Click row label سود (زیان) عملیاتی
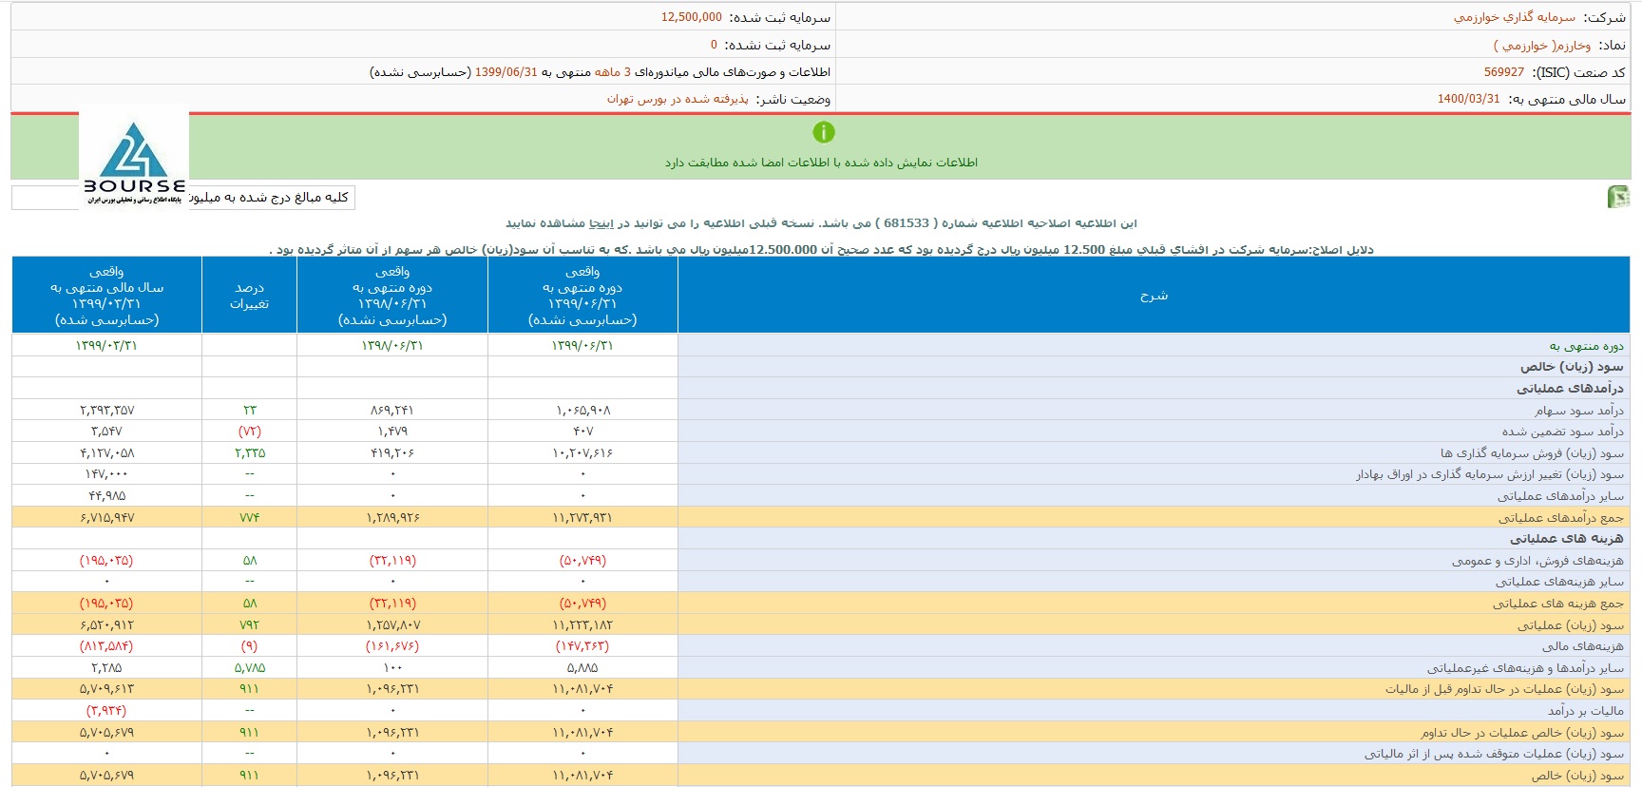 pyautogui.click(x=1571, y=625)
